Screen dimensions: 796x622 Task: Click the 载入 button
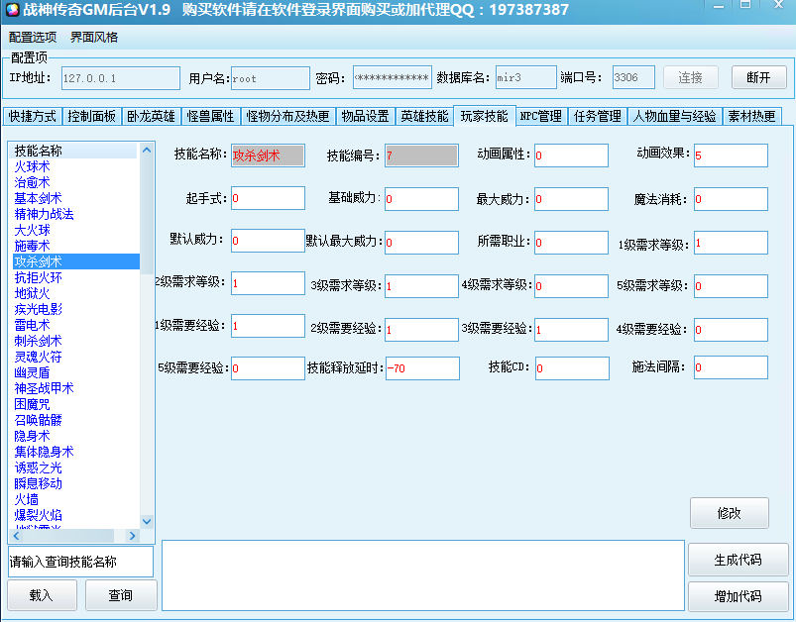42,594
